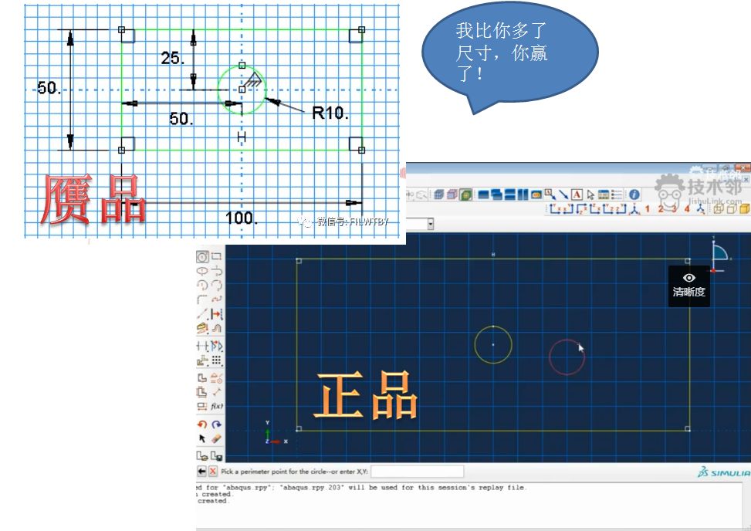Click the X,Y coordinate input field
This screenshot has height=531, width=751.
(x=417, y=471)
